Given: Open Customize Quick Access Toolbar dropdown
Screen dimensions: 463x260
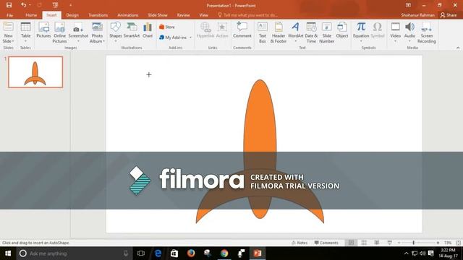Looking at the screenshot, I should 71,5.
